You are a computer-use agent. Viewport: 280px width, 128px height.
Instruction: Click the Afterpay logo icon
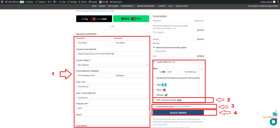point(166,95)
